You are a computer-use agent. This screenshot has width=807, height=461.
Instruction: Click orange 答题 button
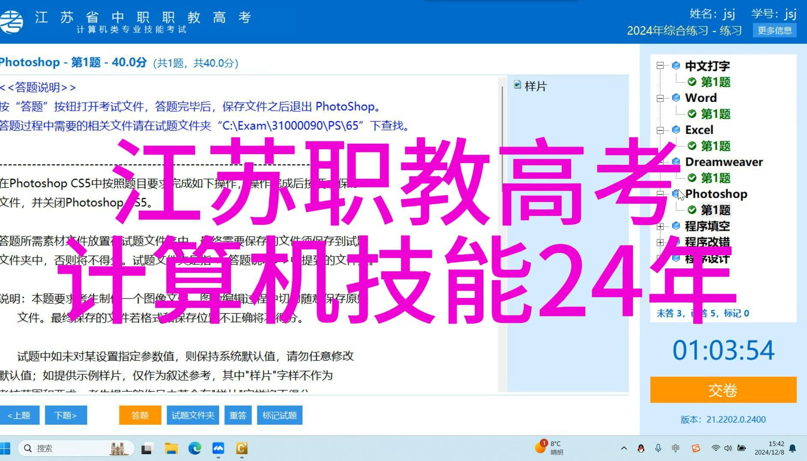pos(140,415)
